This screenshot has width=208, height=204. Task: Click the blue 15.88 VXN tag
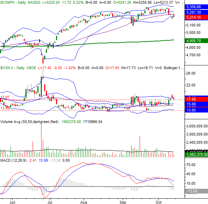[196, 104]
